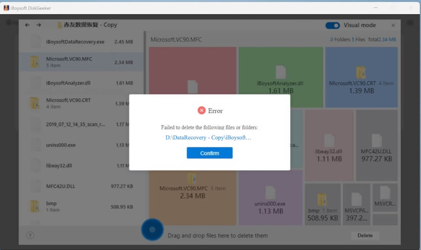Select Microsoft.VC90.CRT row in file list

point(74,104)
